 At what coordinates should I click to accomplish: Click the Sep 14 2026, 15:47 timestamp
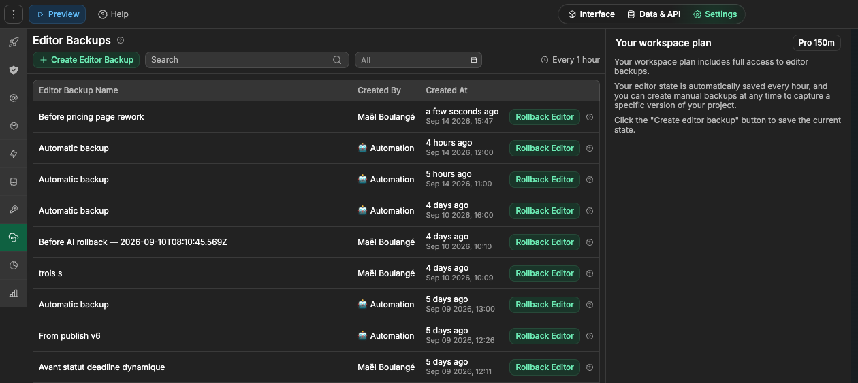(460, 122)
